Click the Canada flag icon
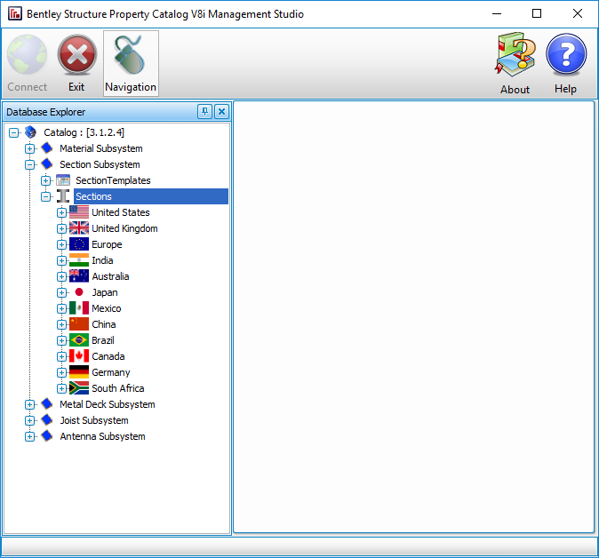This screenshot has width=599, height=558. [x=79, y=356]
